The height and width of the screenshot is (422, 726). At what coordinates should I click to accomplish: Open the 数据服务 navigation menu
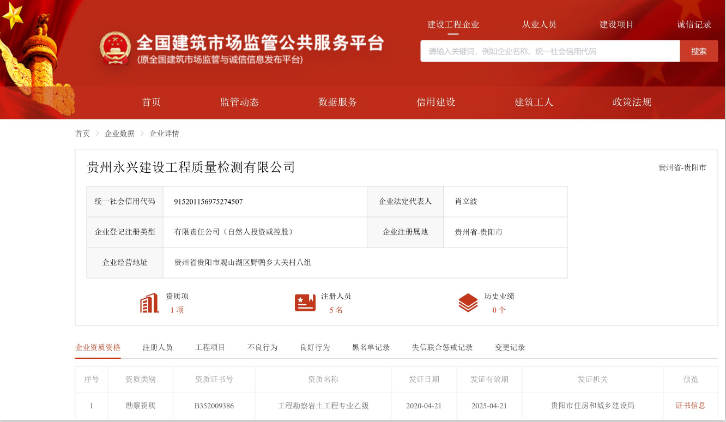coord(337,102)
